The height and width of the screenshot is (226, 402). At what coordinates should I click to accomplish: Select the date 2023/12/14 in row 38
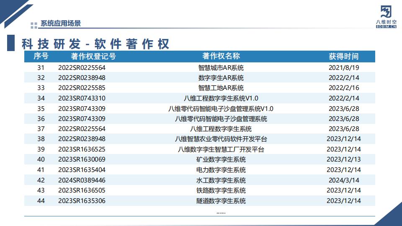(344, 139)
